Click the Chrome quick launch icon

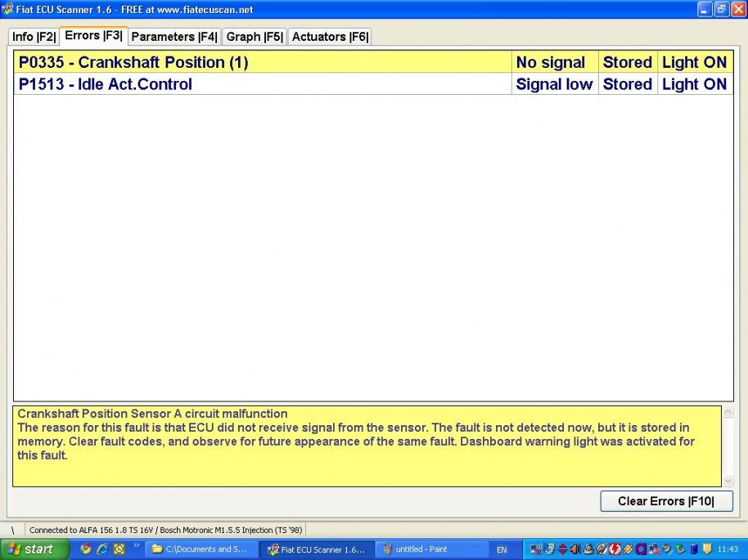[86, 549]
